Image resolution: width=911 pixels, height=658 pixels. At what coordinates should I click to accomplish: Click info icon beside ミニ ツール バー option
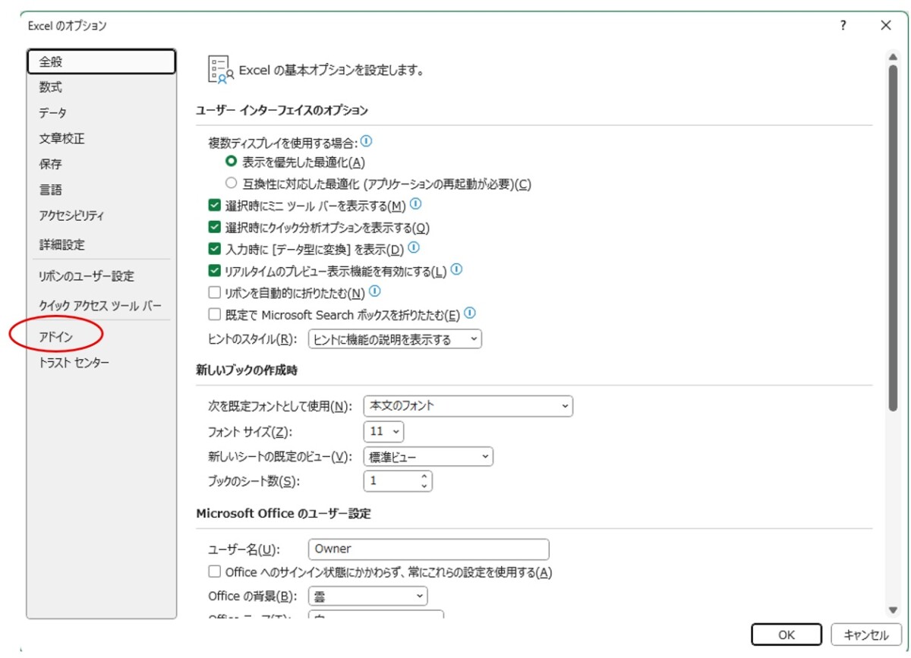pos(415,205)
